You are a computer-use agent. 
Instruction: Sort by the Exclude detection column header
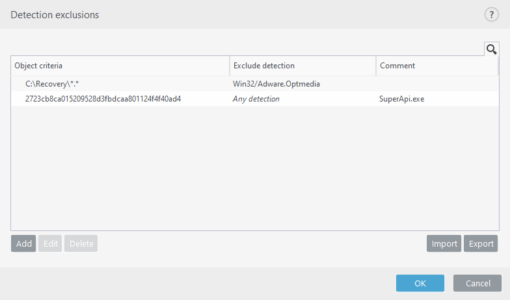[x=303, y=66]
